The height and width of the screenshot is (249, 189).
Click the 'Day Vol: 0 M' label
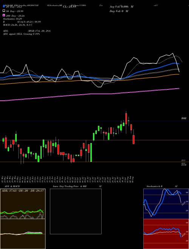(x=119, y=11)
